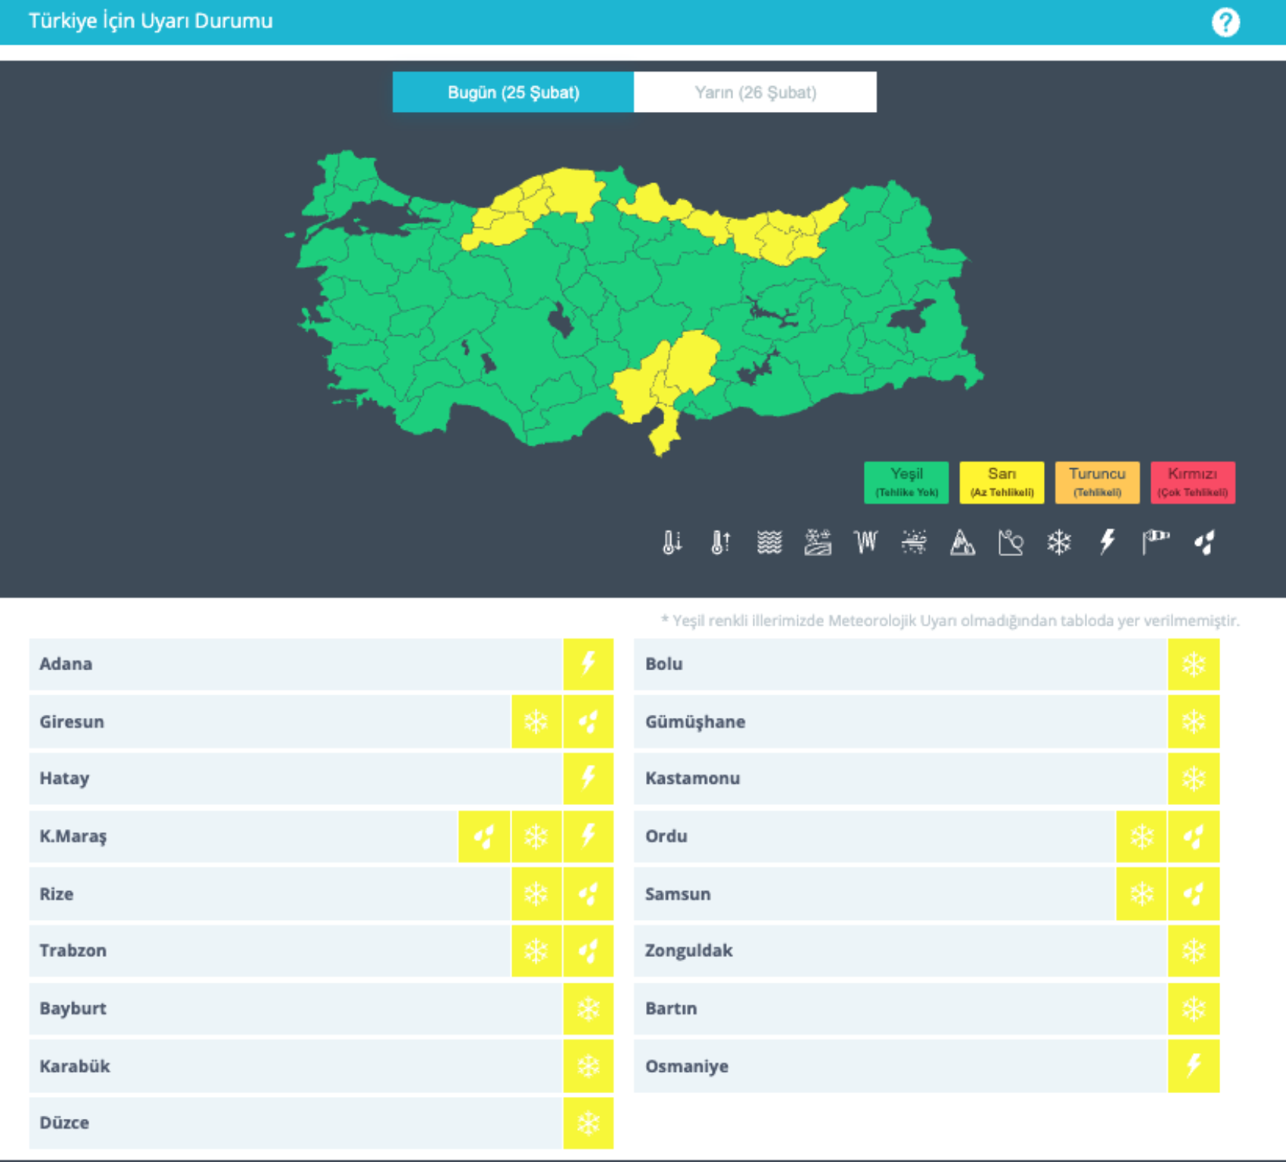This screenshot has height=1162, width=1286.
Task: Click the cold temperature drop icon
Action: (x=672, y=542)
